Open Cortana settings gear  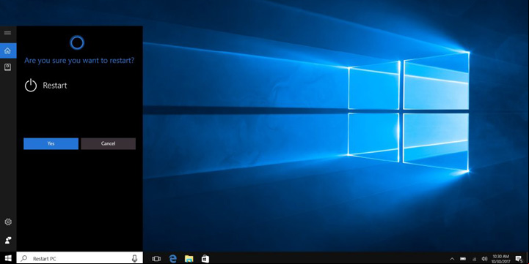[8, 222]
